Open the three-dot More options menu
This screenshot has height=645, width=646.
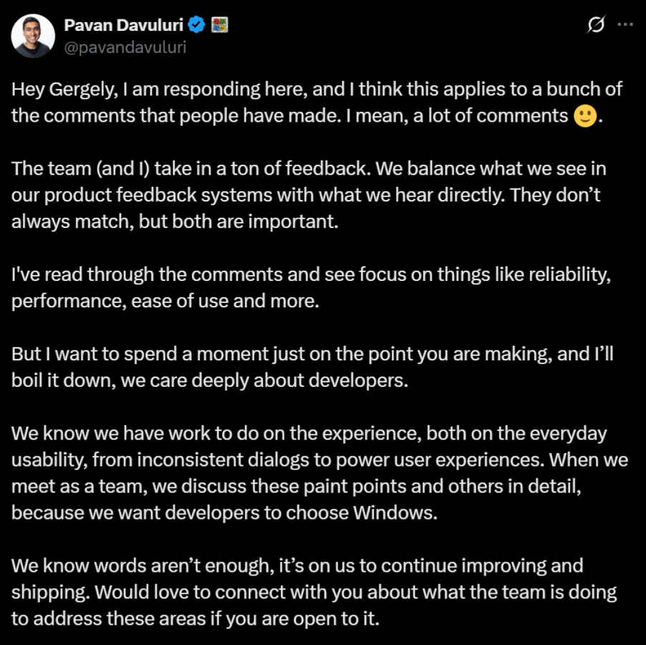tap(625, 25)
